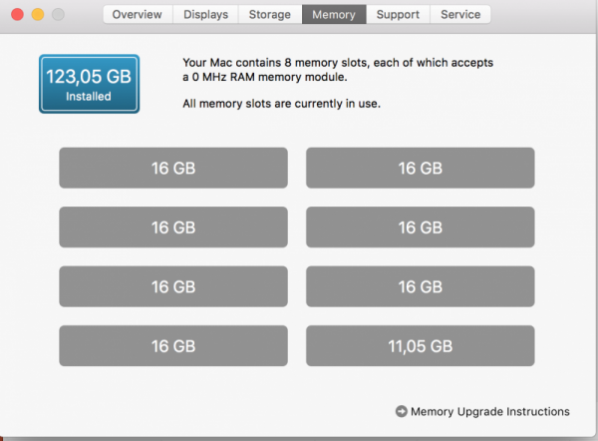Go to the Storage tab
This screenshot has width=598, height=441.
pos(269,15)
